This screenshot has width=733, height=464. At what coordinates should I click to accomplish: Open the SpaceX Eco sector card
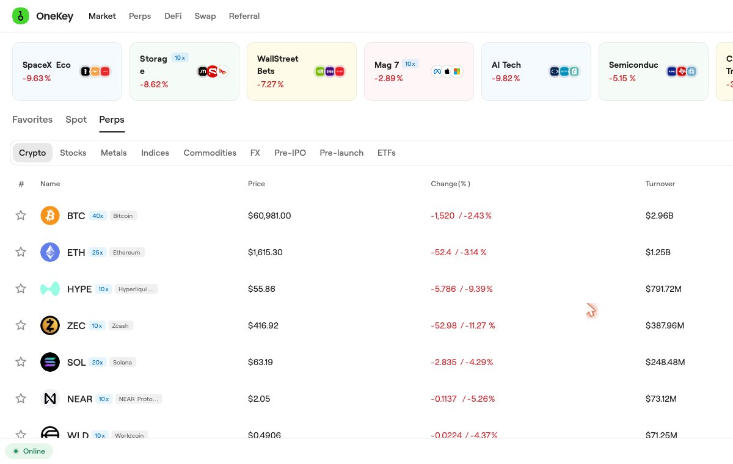67,71
